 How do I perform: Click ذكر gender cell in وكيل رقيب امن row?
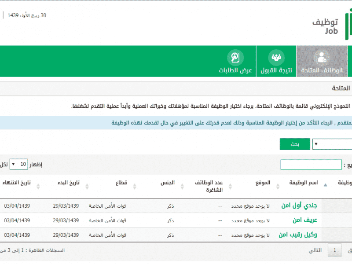(x=170, y=235)
